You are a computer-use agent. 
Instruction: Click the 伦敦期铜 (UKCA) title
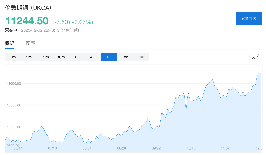(28, 8)
